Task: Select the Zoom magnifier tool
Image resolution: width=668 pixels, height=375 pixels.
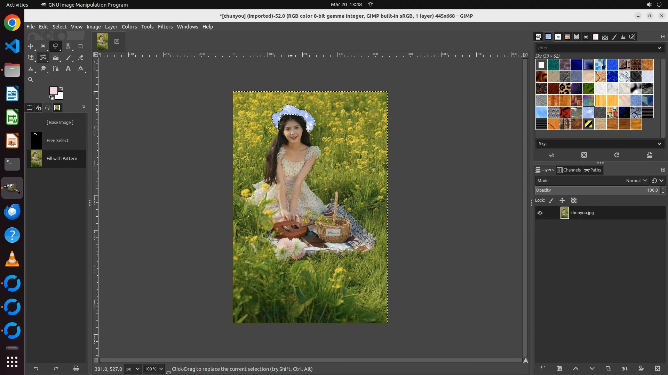Action: pyautogui.click(x=31, y=80)
